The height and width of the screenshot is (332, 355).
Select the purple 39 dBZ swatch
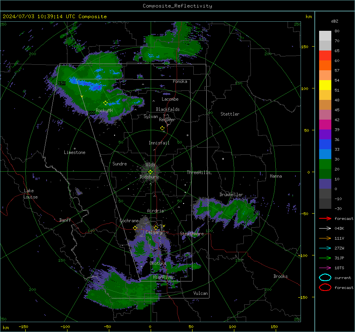coord(325,134)
